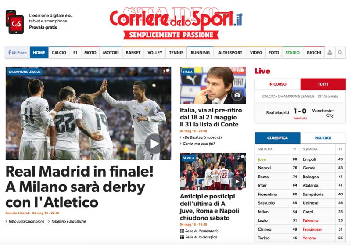Screen dimensions: 351x245
Task: Click the CdS tablet app icon
Action: (14, 22)
